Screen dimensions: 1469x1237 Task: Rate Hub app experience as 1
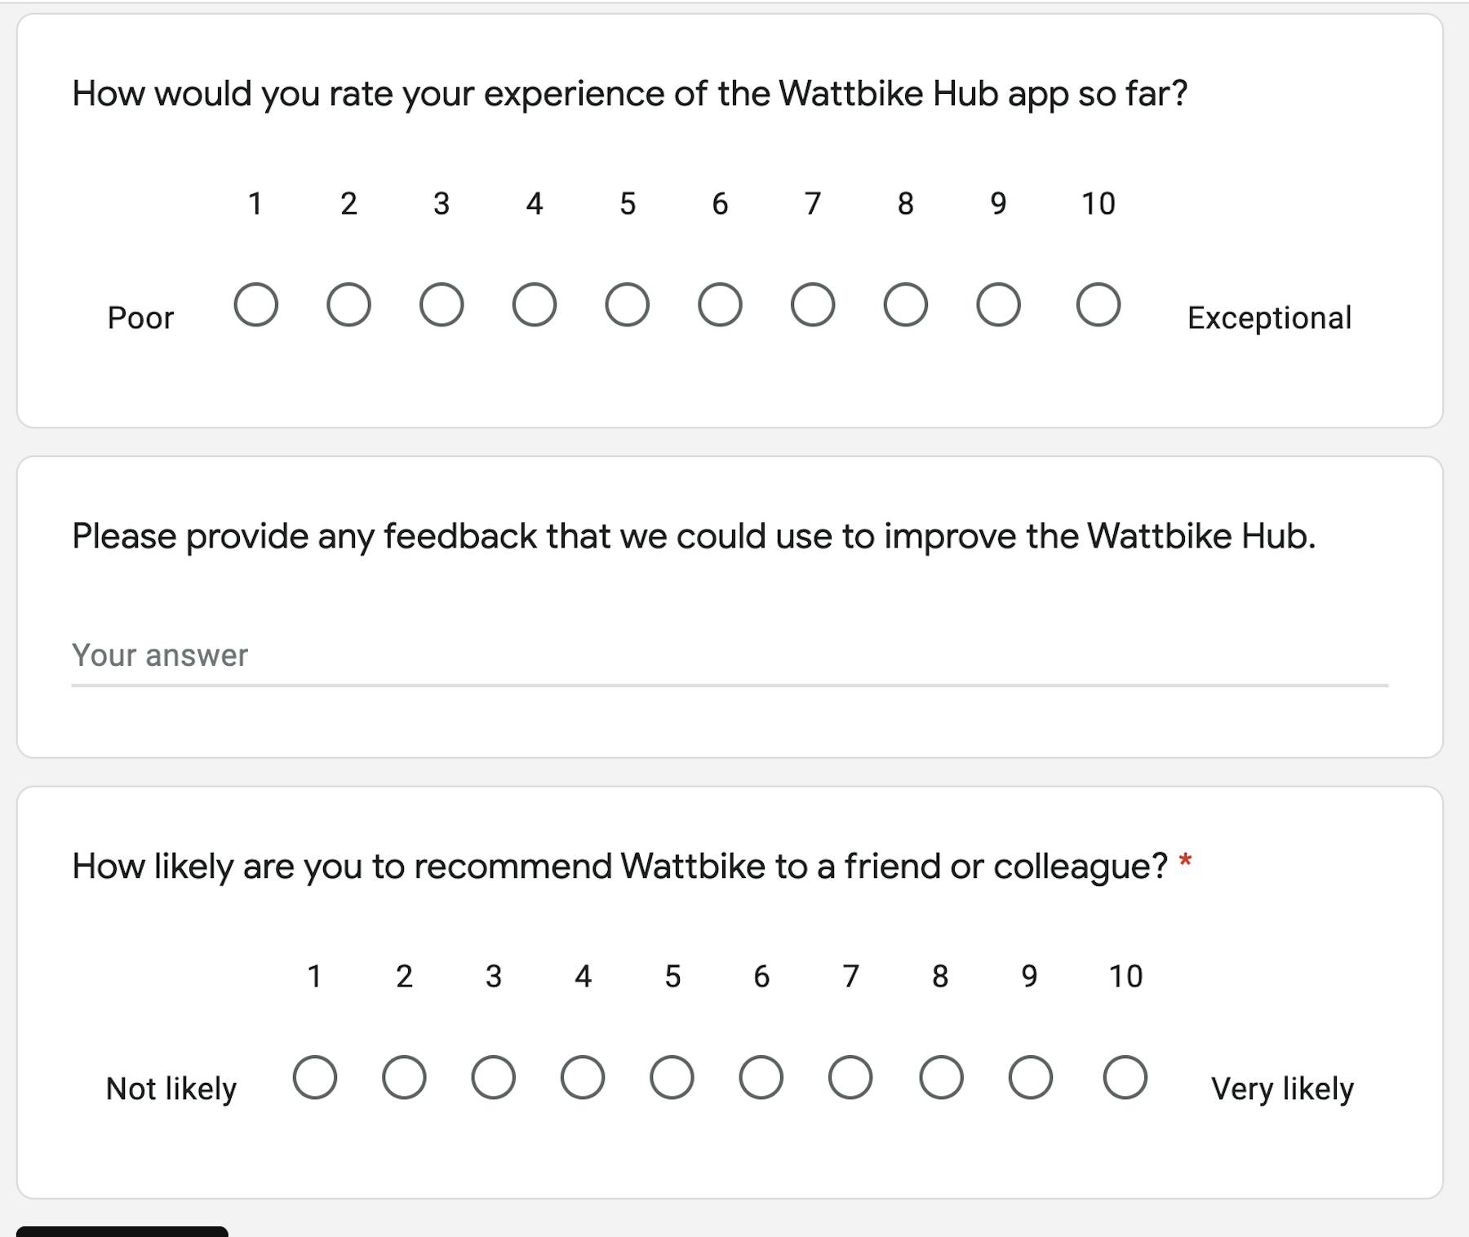point(255,305)
